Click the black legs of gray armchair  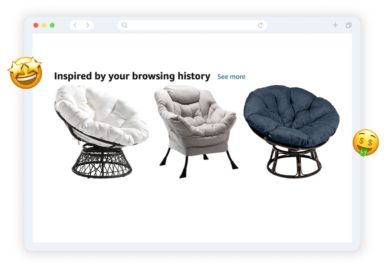pyautogui.click(x=199, y=163)
